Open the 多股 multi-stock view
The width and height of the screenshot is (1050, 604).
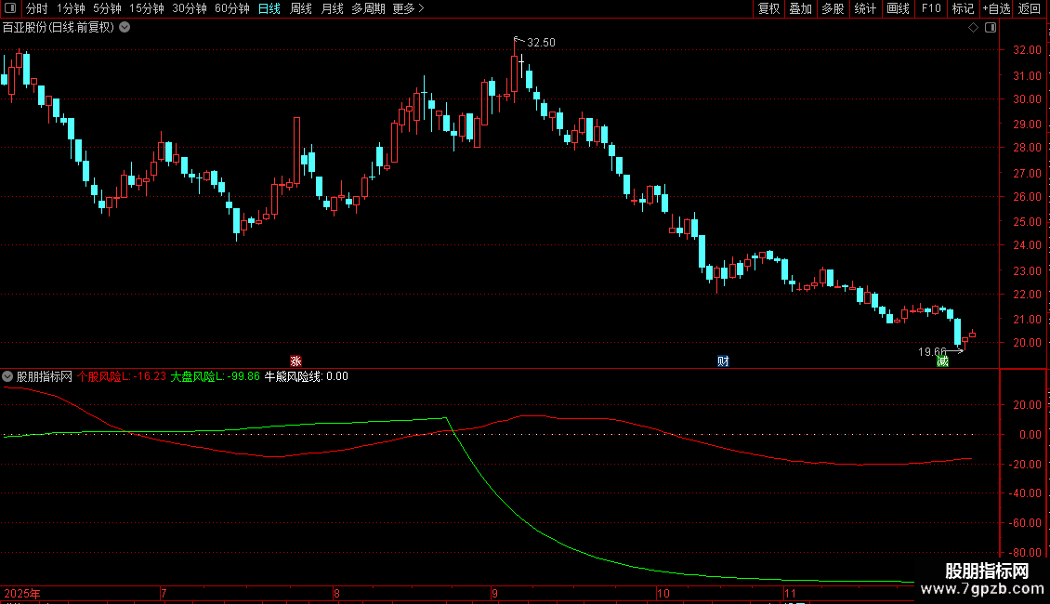tap(833, 8)
